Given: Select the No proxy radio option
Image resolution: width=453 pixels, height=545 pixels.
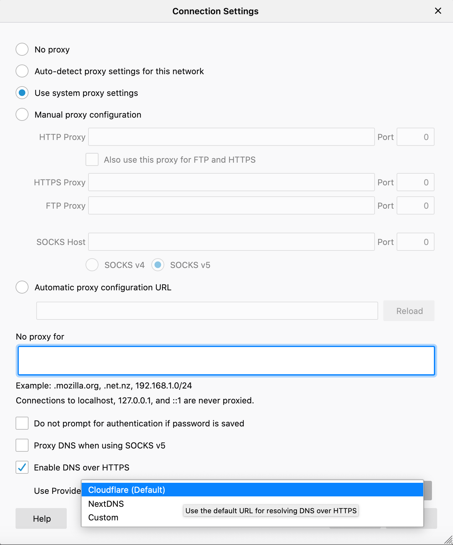Looking at the screenshot, I should [22, 50].
